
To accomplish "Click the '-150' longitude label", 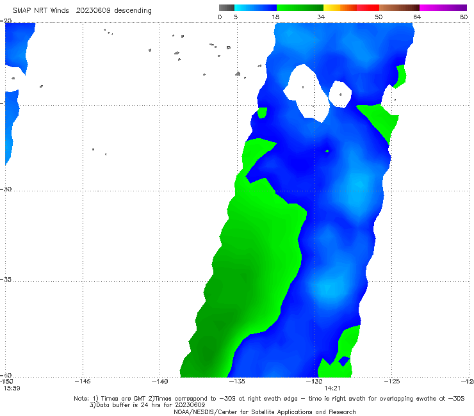I will click(x=6, y=381).
